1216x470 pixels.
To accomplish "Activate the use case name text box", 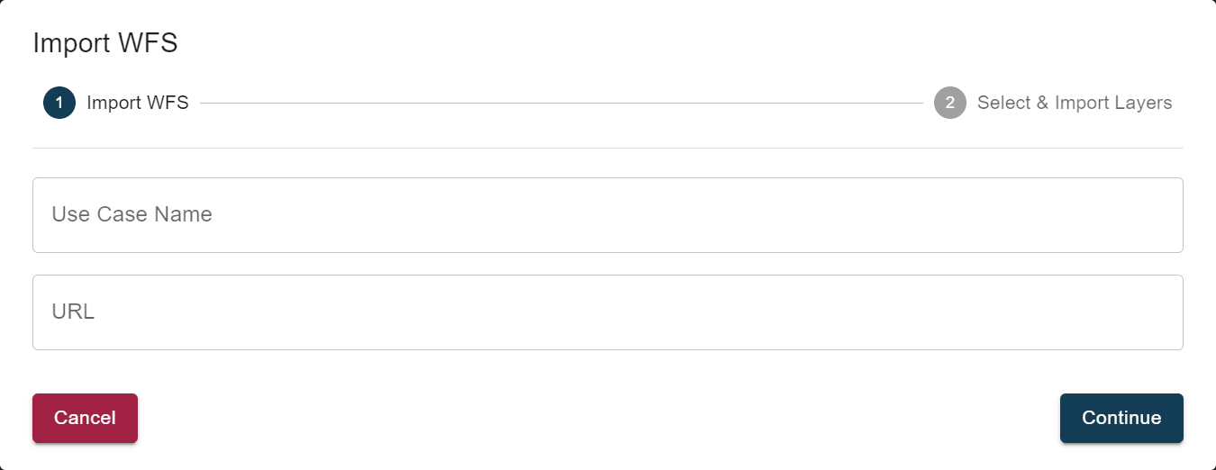I will 607,215.
